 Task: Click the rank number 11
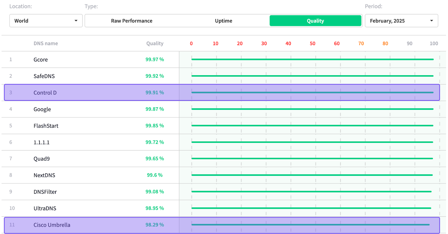coord(12,224)
